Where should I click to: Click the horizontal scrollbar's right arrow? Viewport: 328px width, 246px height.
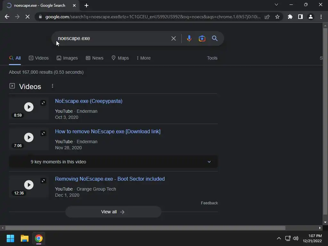point(320,228)
